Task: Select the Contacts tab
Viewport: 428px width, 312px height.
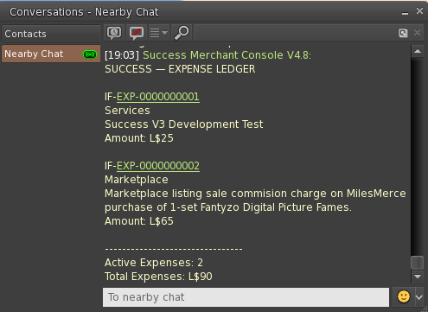Action: (51, 34)
